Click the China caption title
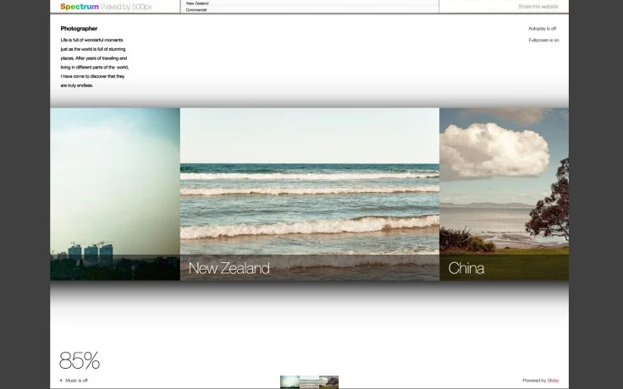The height and width of the screenshot is (389, 623). coord(466,268)
